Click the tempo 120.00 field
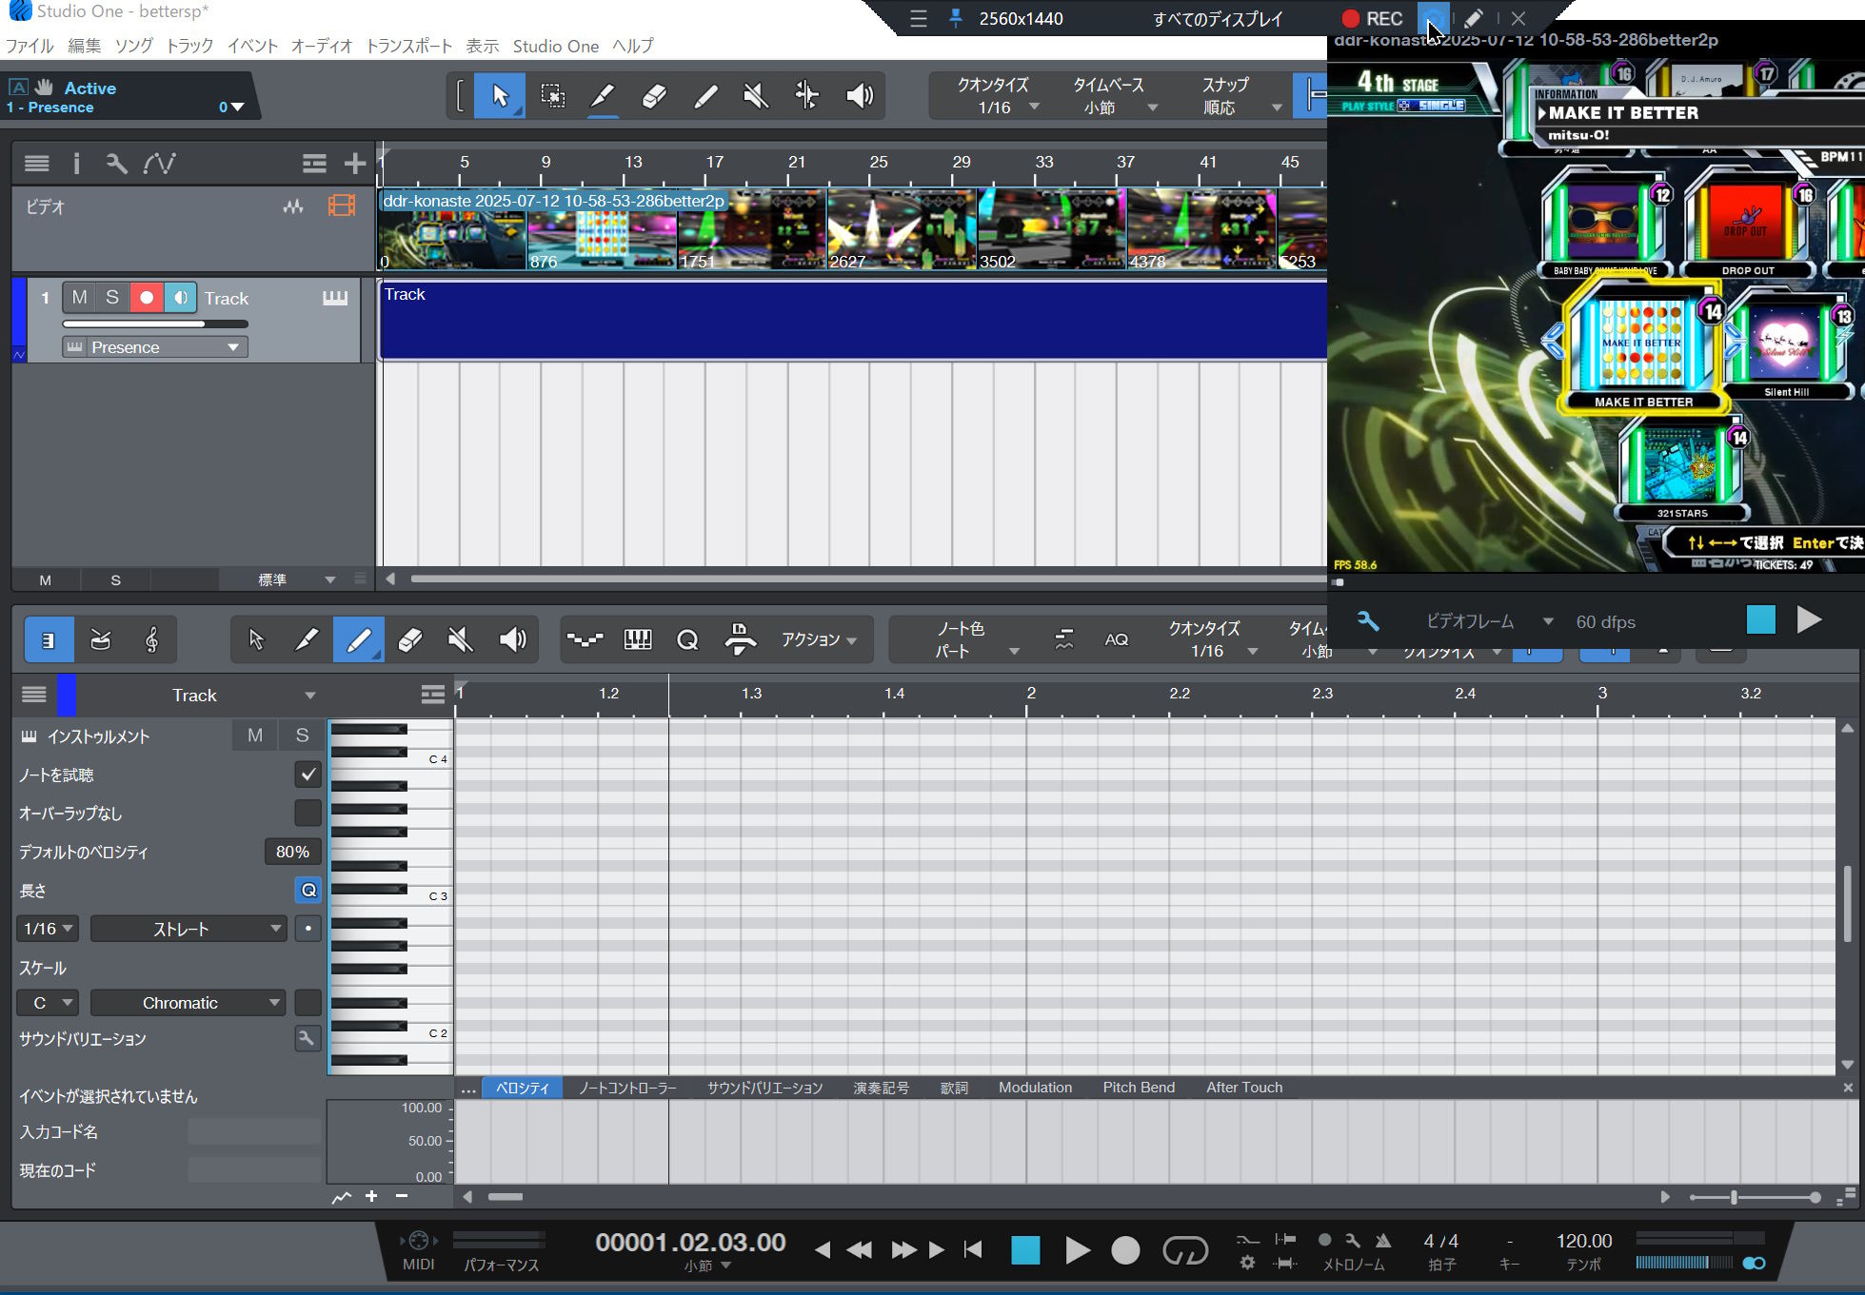The width and height of the screenshot is (1865, 1295). [1583, 1241]
